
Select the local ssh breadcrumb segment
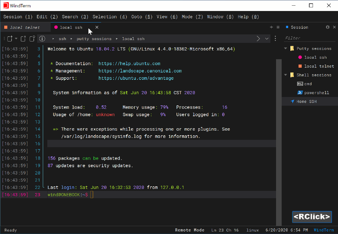(x=133, y=39)
